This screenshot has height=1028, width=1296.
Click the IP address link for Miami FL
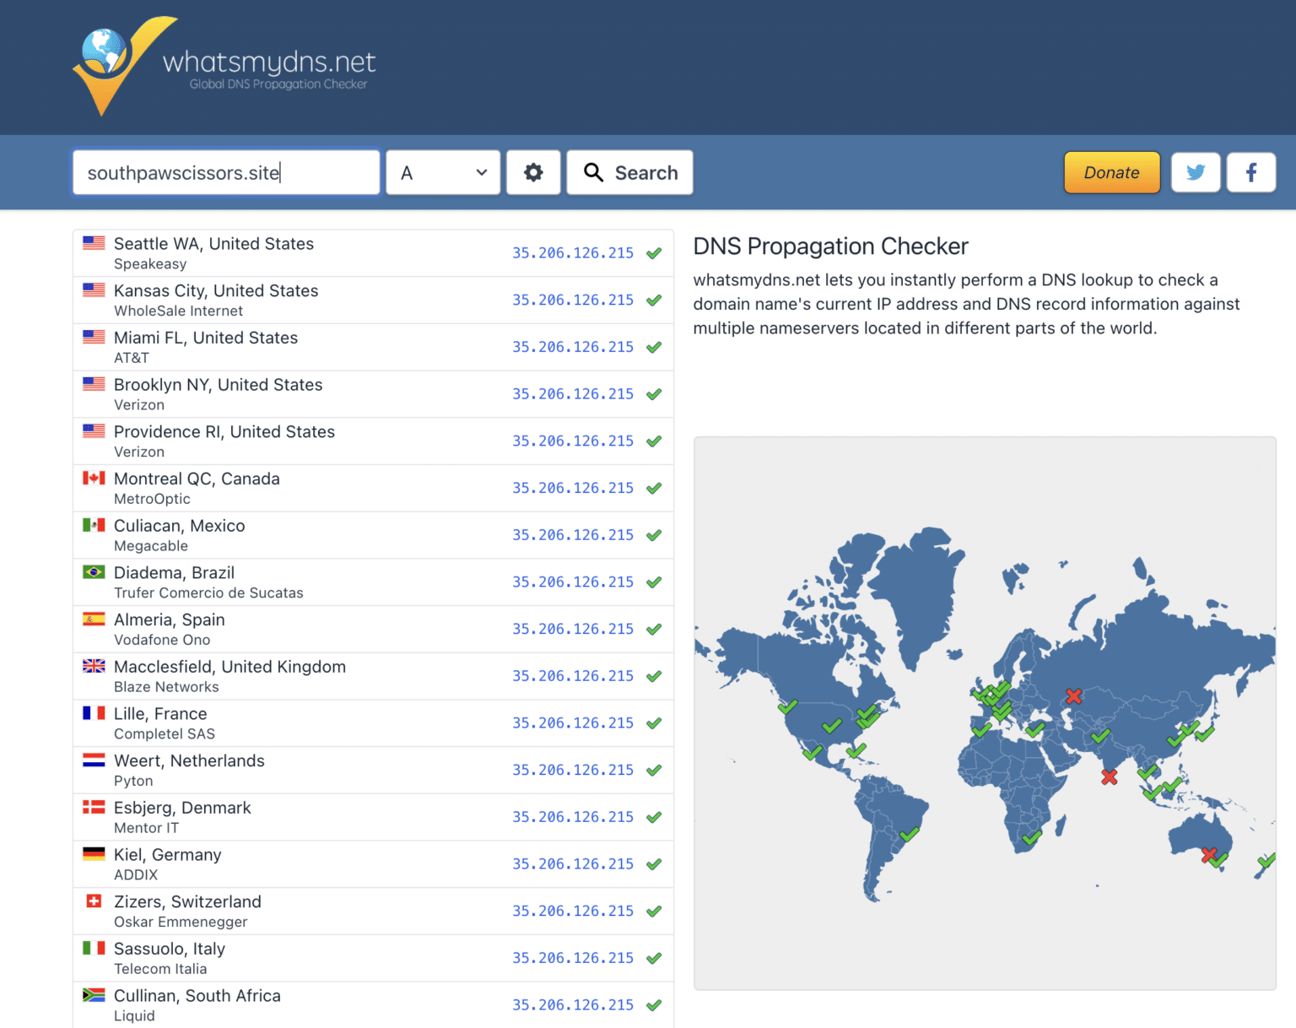click(x=572, y=347)
